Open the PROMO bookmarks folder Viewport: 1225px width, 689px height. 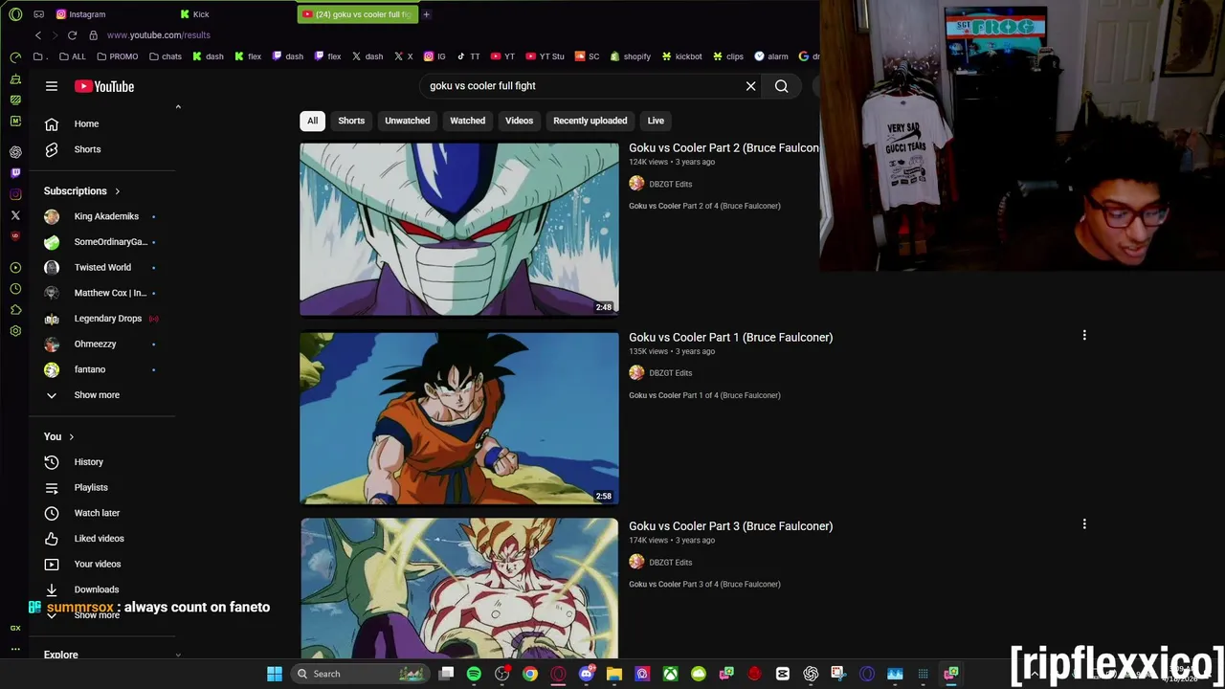point(118,56)
